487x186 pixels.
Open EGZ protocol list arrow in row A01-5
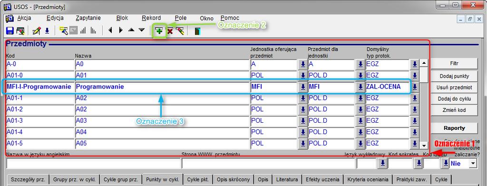[x=414, y=144]
